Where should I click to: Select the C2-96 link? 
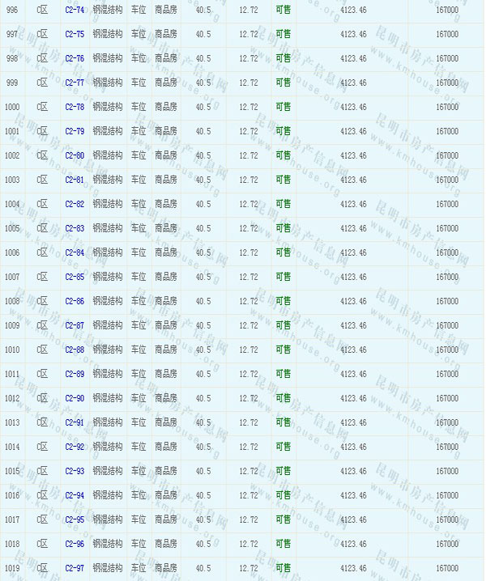click(75, 545)
